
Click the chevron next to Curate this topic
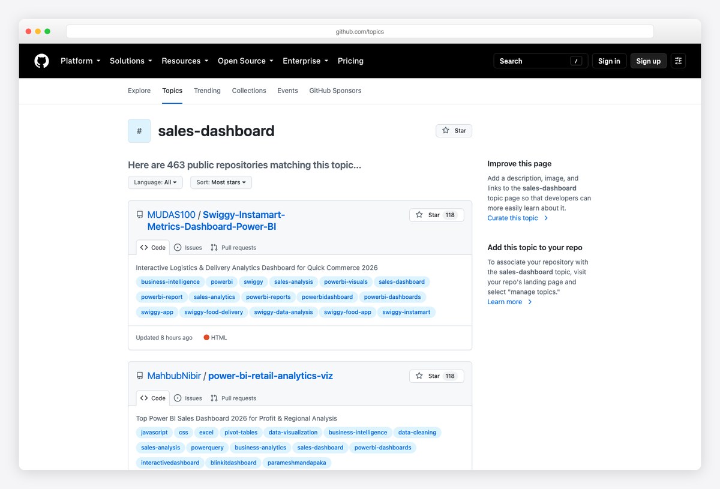[546, 218]
